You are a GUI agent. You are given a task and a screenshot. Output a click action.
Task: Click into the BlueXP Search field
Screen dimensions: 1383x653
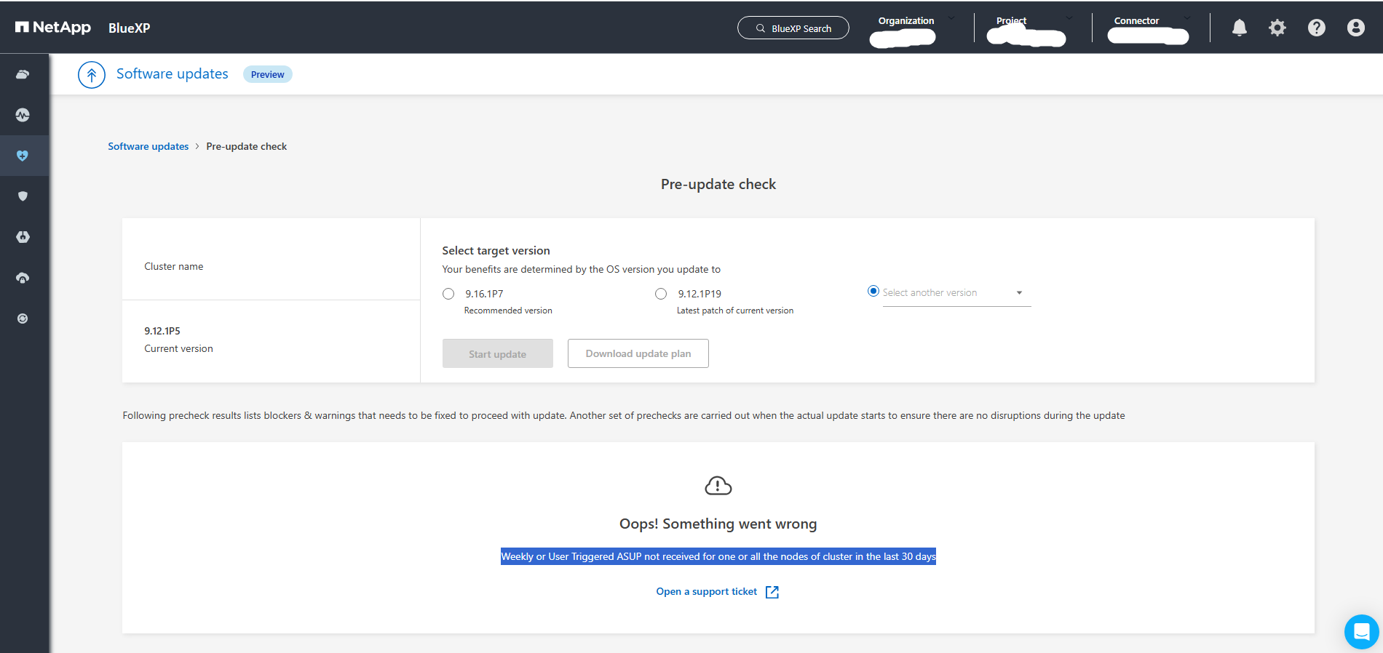click(793, 28)
